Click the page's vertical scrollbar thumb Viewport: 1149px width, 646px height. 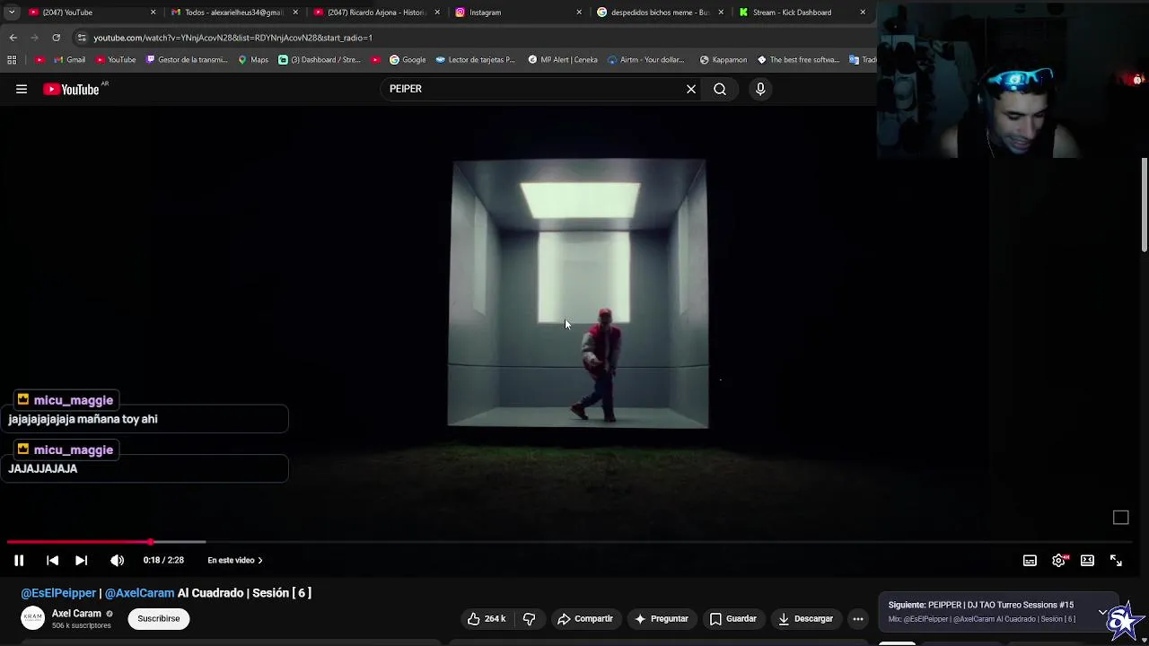pyautogui.click(x=1145, y=205)
